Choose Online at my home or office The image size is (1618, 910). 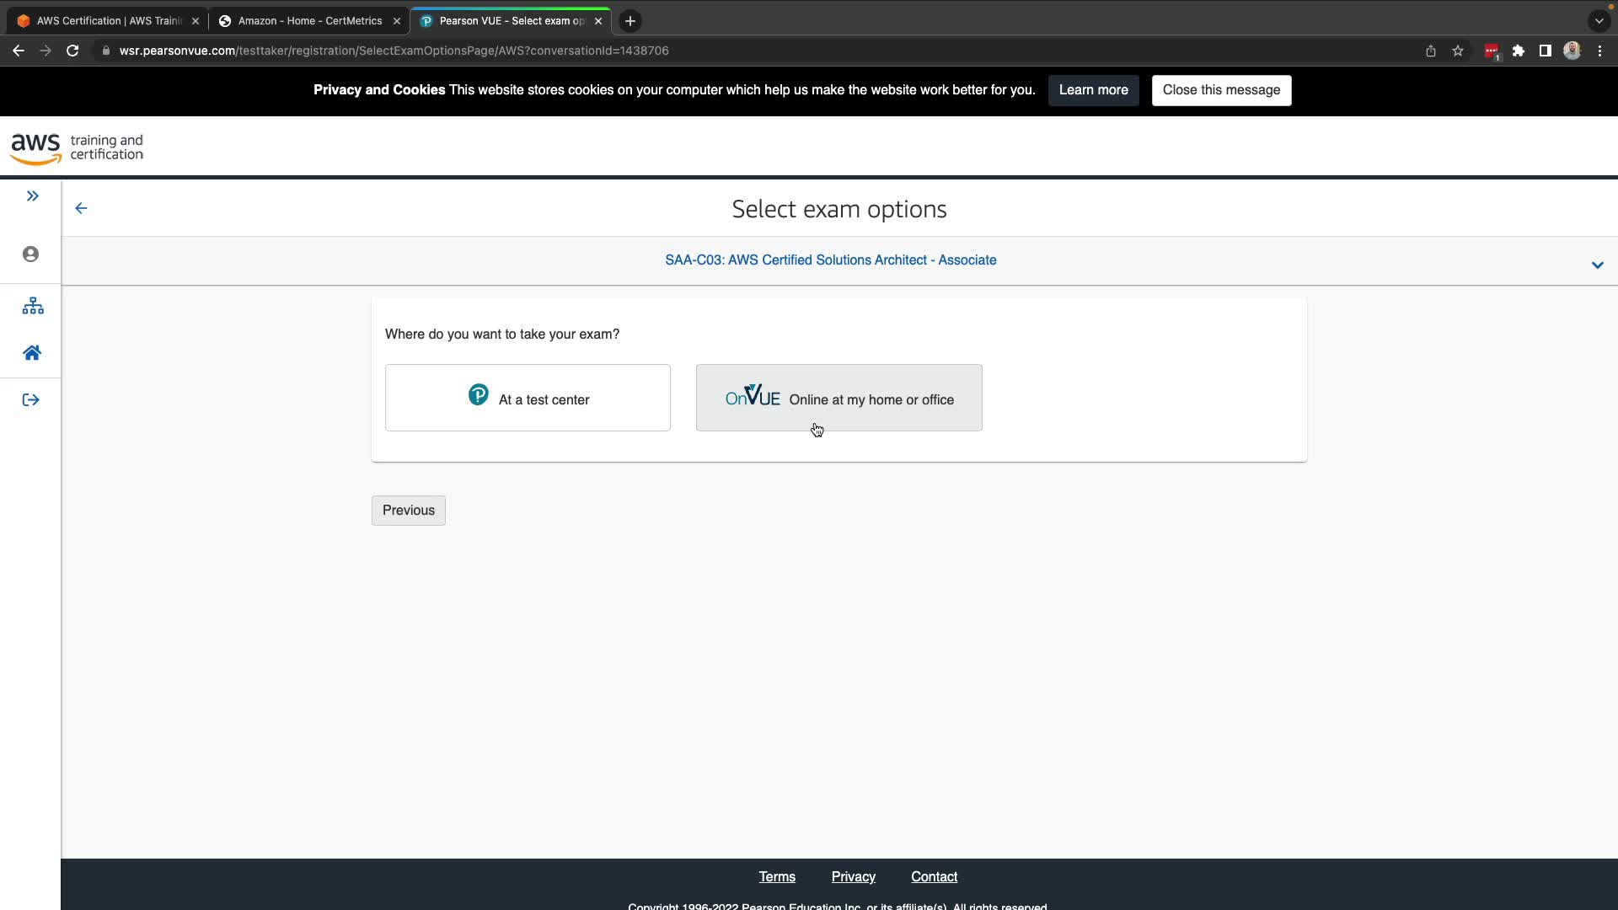(838, 398)
